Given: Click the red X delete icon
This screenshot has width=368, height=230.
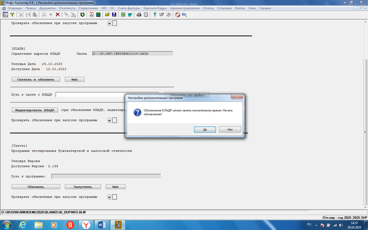Looking at the screenshot, I should point(58,15).
